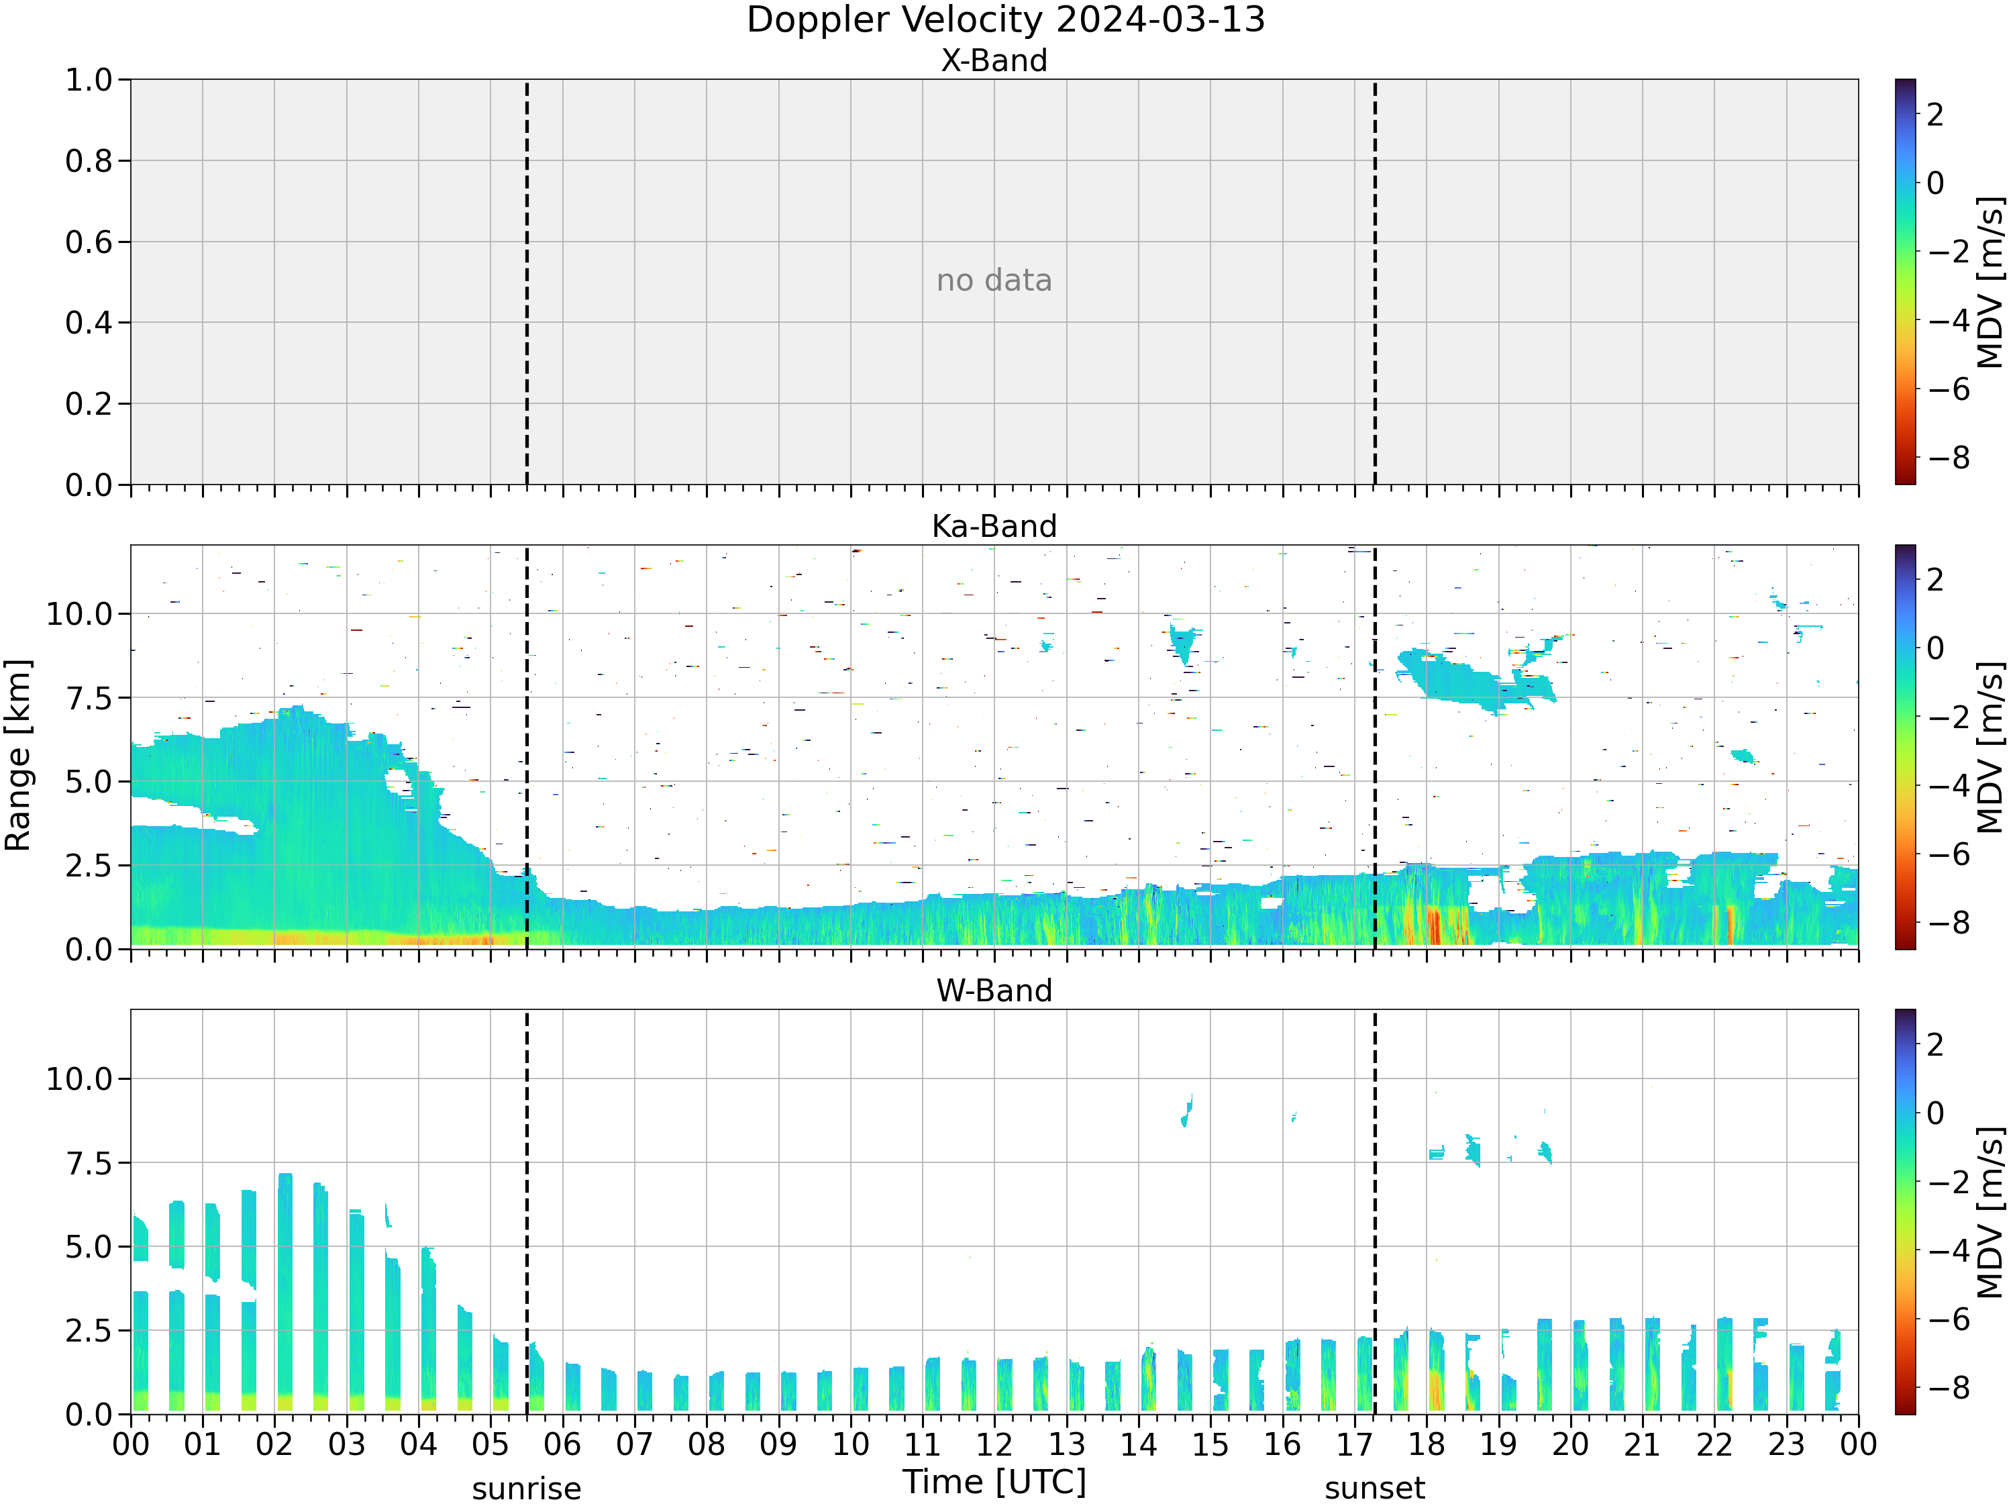Click the X-Band colorbar

(1905, 281)
